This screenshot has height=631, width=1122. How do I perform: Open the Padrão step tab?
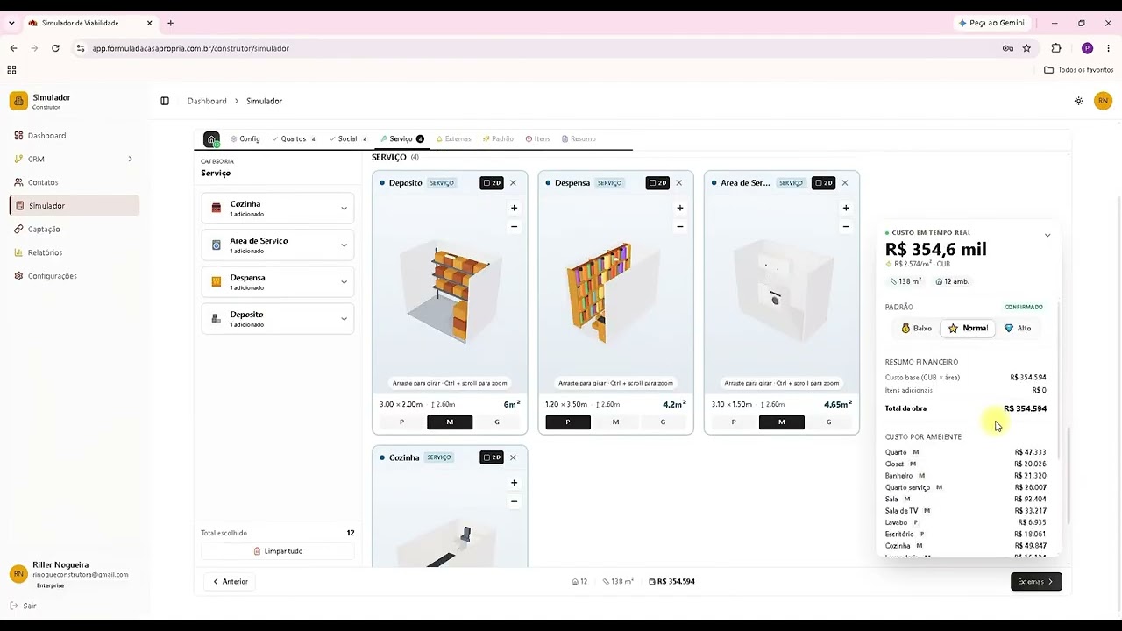pyautogui.click(x=498, y=139)
